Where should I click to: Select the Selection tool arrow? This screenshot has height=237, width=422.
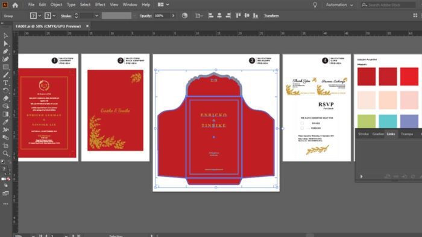(x=5, y=35)
